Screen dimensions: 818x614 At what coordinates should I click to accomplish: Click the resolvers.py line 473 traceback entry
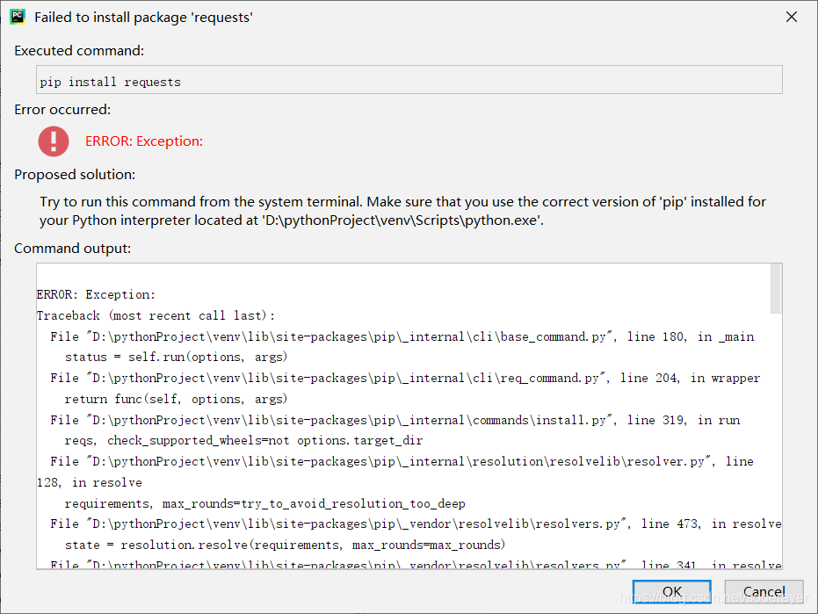(404, 524)
